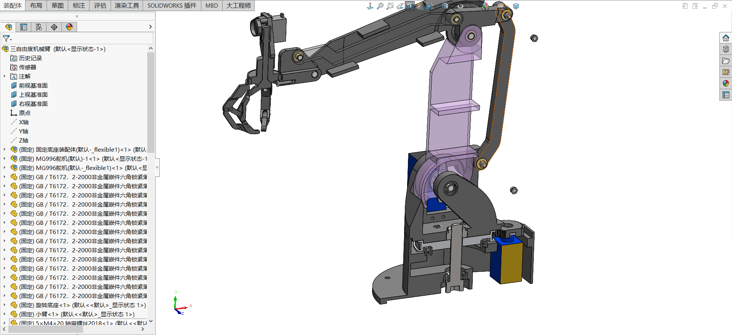Select 历史记录 in the feature tree
Screen dimensions: 732x335
pos(26,58)
